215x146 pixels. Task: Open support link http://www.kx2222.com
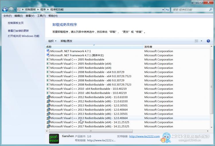point(144,136)
